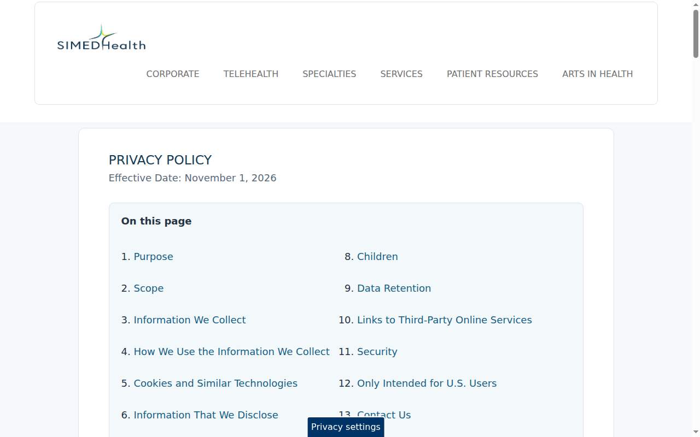This screenshot has width=700, height=437.
Task: Jump to the Children section
Action: [377, 257]
